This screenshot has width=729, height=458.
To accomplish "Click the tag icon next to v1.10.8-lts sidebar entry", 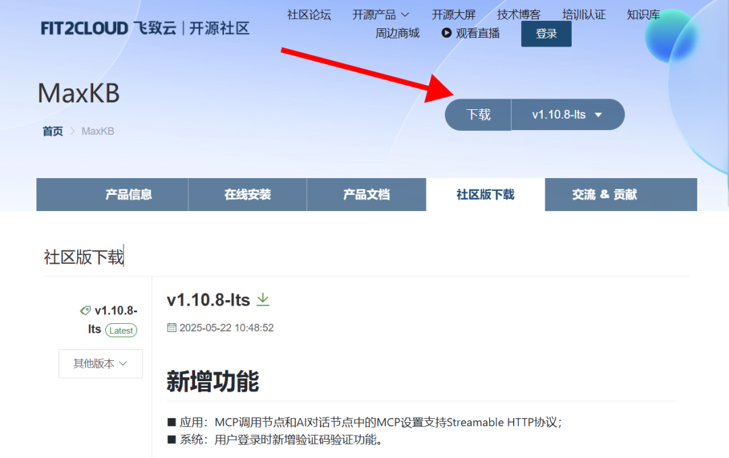I will coord(85,310).
